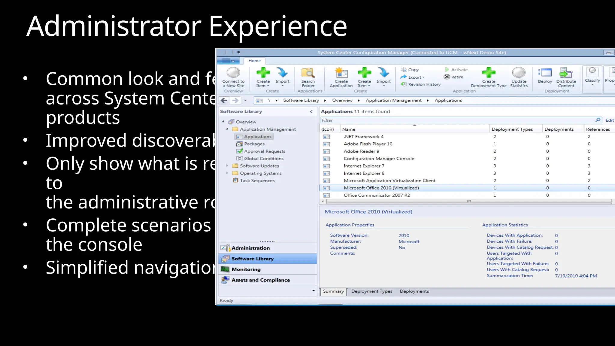Click Overview in the breadcrumb path
This screenshot has width=615, height=346.
[342, 100]
